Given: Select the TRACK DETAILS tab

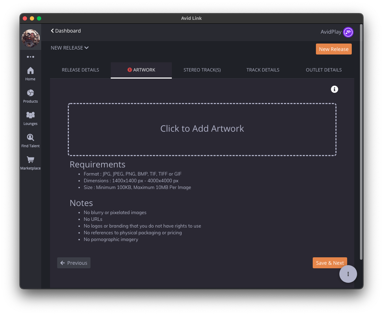Looking at the screenshot, I should tap(263, 70).
